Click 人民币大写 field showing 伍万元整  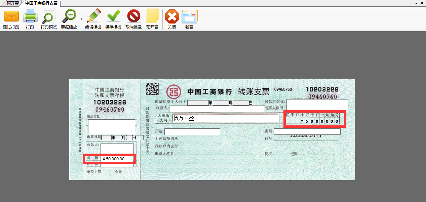click(226, 118)
